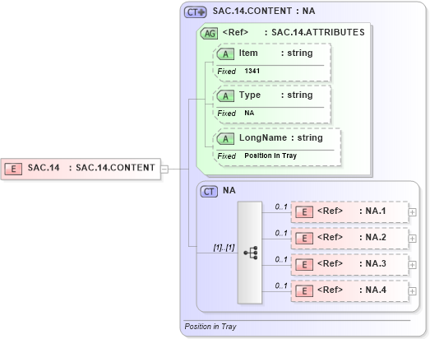The width and height of the screenshot is (430, 339).
Task: Expand the NA.1 element reference
Action: click(412, 212)
